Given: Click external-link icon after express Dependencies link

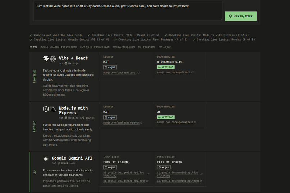Looking at the screenshot, I should tap(195, 122).
